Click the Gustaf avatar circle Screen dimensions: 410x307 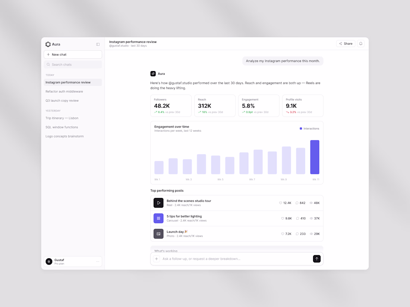[49, 262]
